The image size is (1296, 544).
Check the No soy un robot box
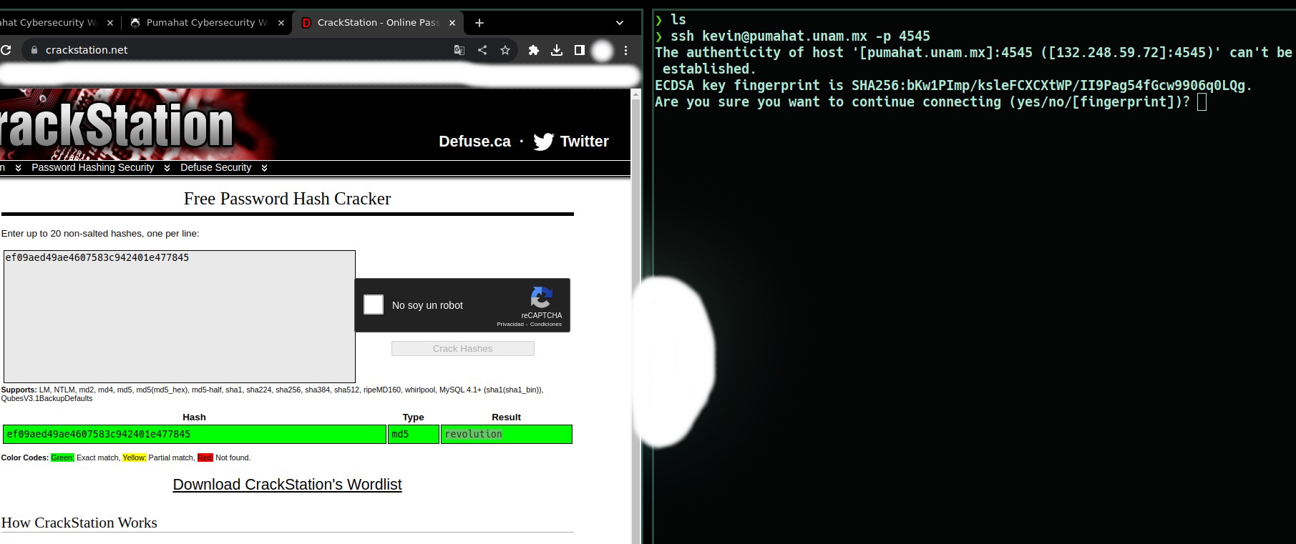tap(374, 305)
